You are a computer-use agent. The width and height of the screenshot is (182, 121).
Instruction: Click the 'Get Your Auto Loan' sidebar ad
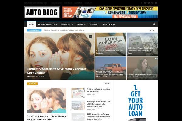[136, 103]
